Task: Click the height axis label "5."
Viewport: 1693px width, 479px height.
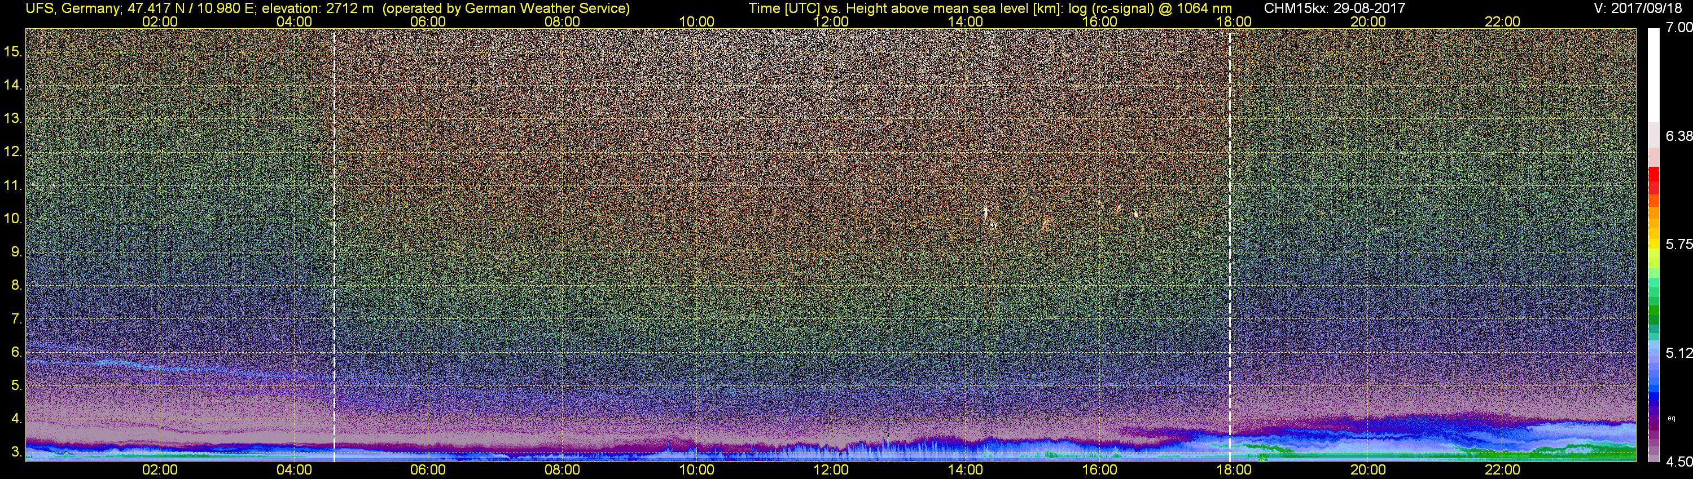Action: click(x=17, y=386)
